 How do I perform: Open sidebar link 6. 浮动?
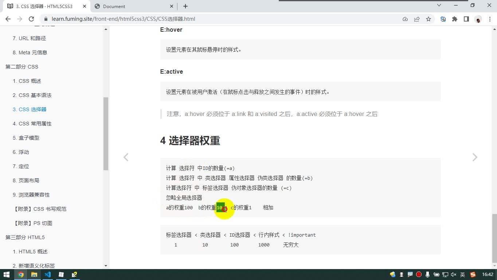21,152
